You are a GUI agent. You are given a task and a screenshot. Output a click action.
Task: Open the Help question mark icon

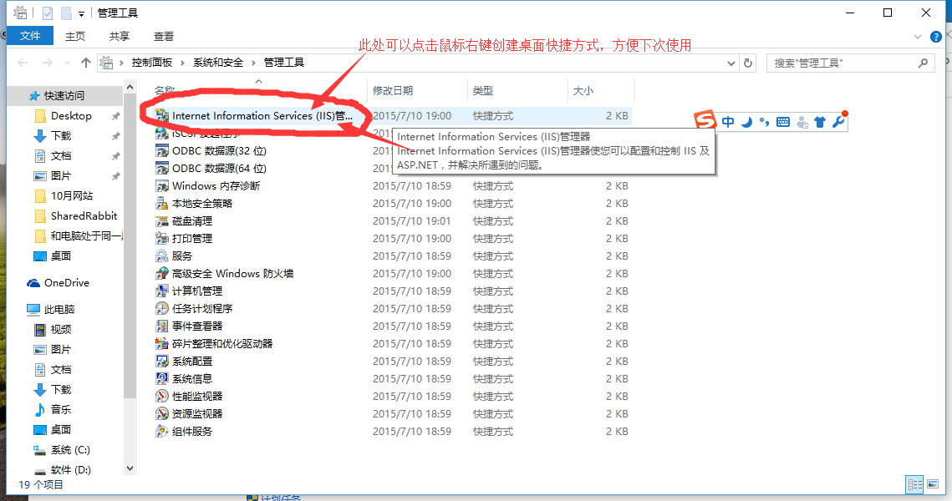(936, 37)
